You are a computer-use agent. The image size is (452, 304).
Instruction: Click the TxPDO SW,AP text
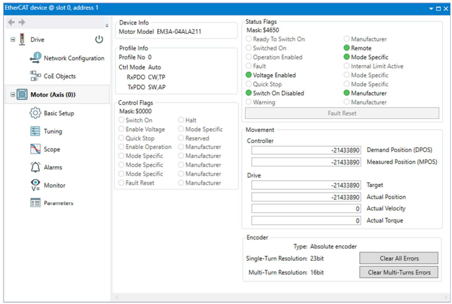coord(147,87)
